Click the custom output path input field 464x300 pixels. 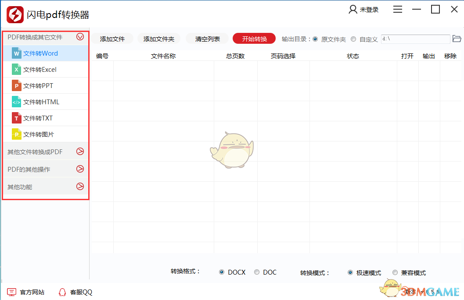[416, 39]
